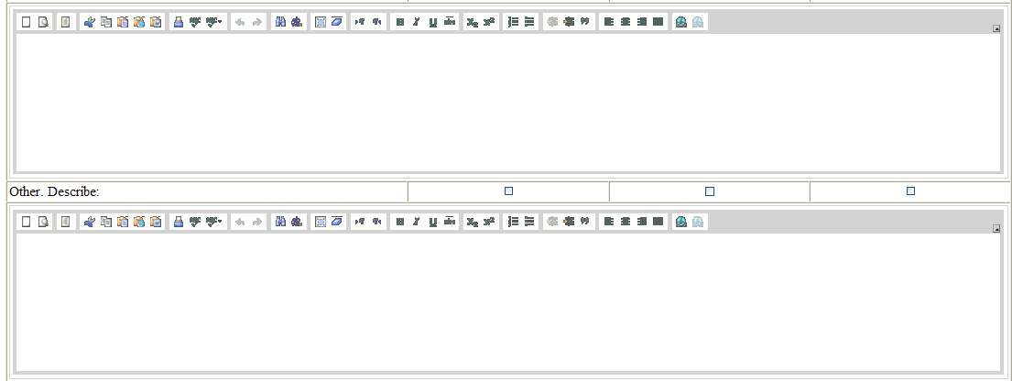The height and width of the screenshot is (381, 1012).
Task: Click Paste icon in editor above Other. Describe
Action: click(x=123, y=22)
